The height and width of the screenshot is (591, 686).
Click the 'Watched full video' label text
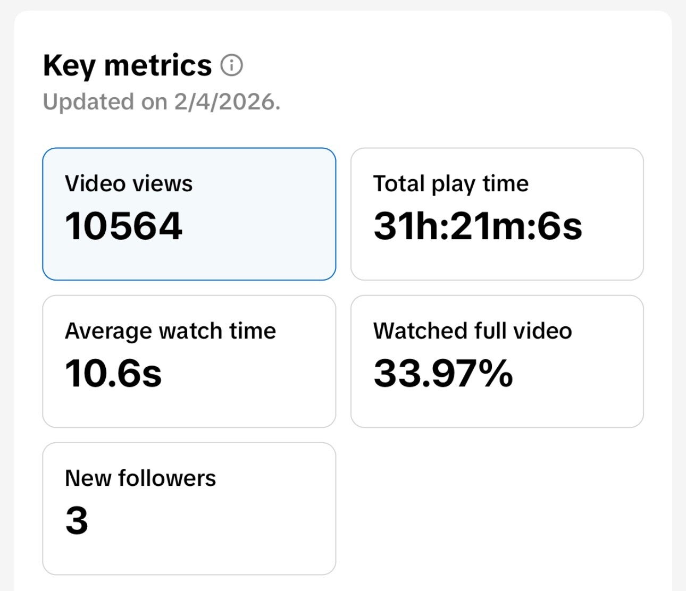472,331
